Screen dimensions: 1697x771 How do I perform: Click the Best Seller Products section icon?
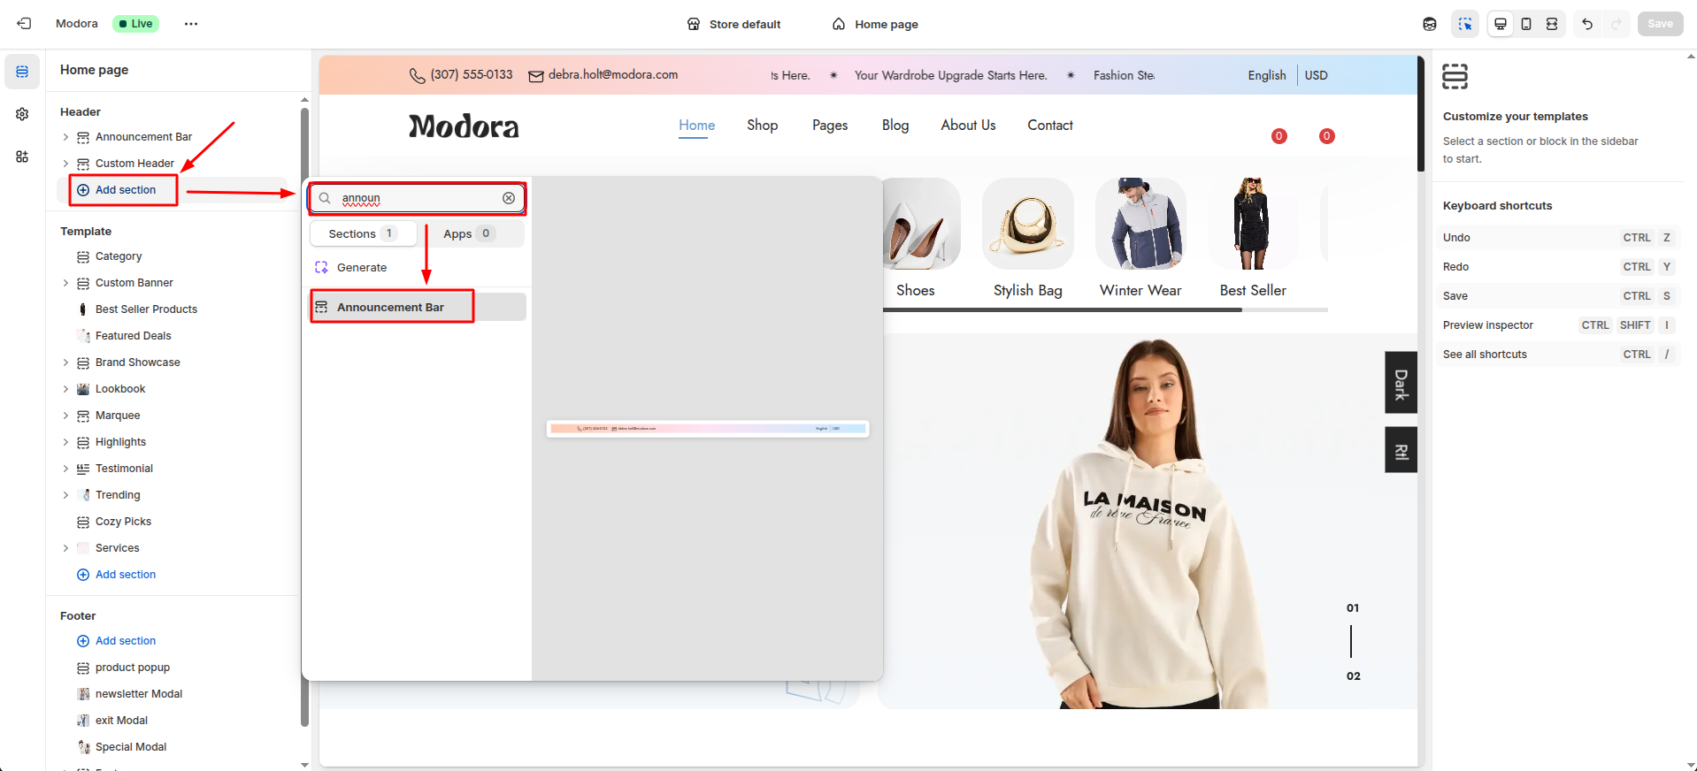coord(83,309)
